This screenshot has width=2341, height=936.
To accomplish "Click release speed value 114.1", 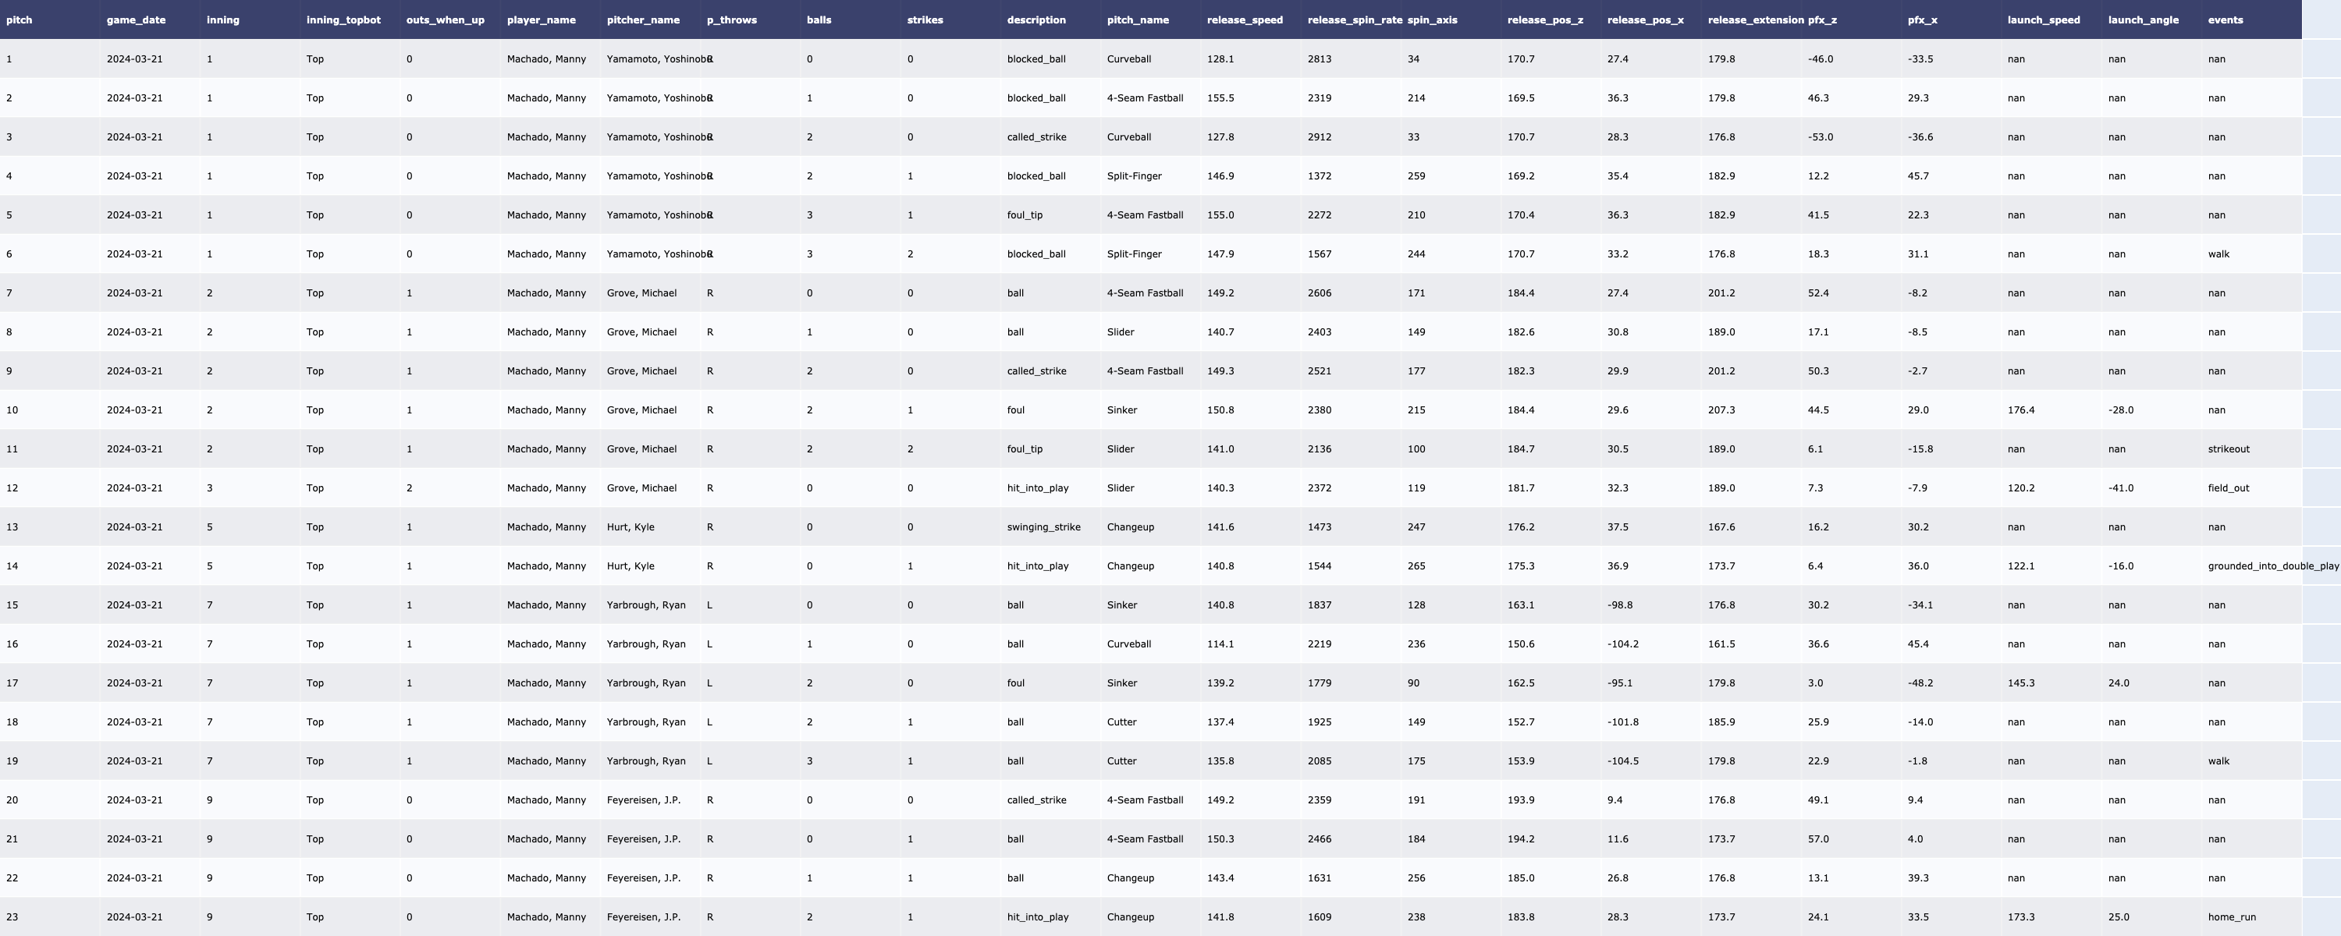I will (x=1220, y=644).
